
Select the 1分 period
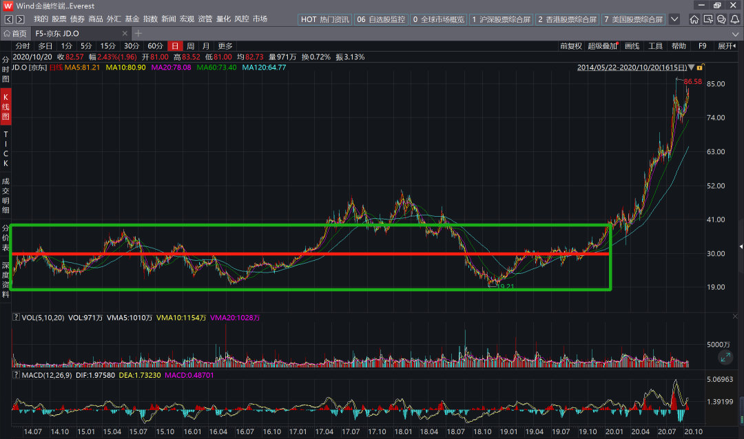coord(66,46)
